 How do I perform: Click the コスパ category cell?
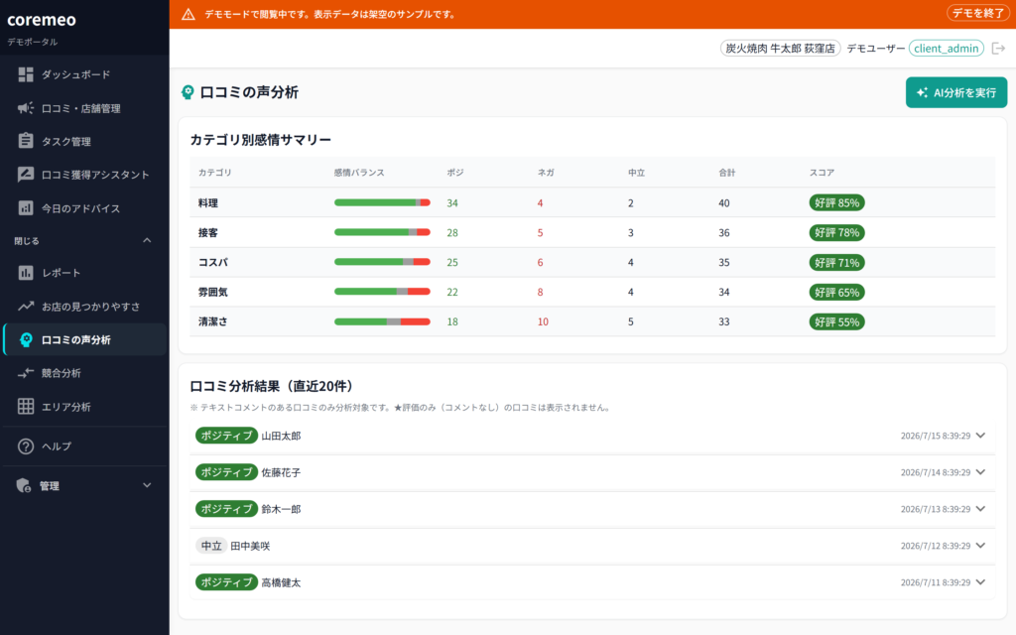213,262
